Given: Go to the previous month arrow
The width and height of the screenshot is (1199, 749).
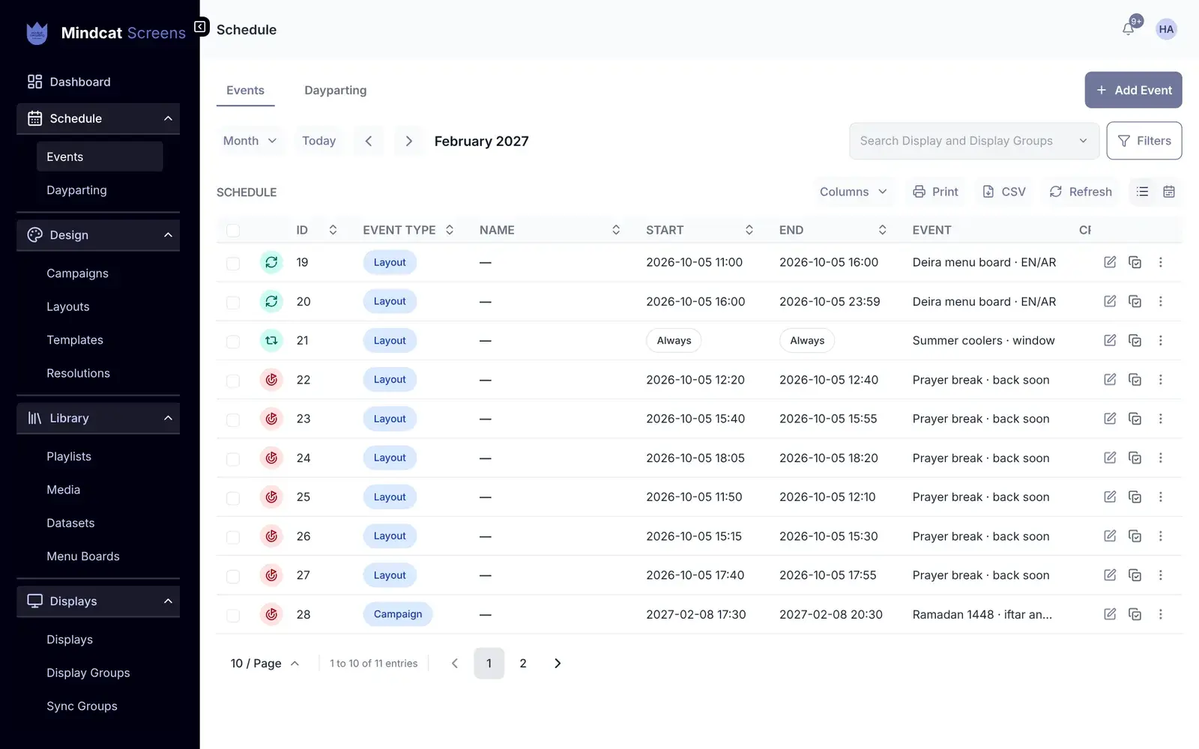Looking at the screenshot, I should coord(368,141).
